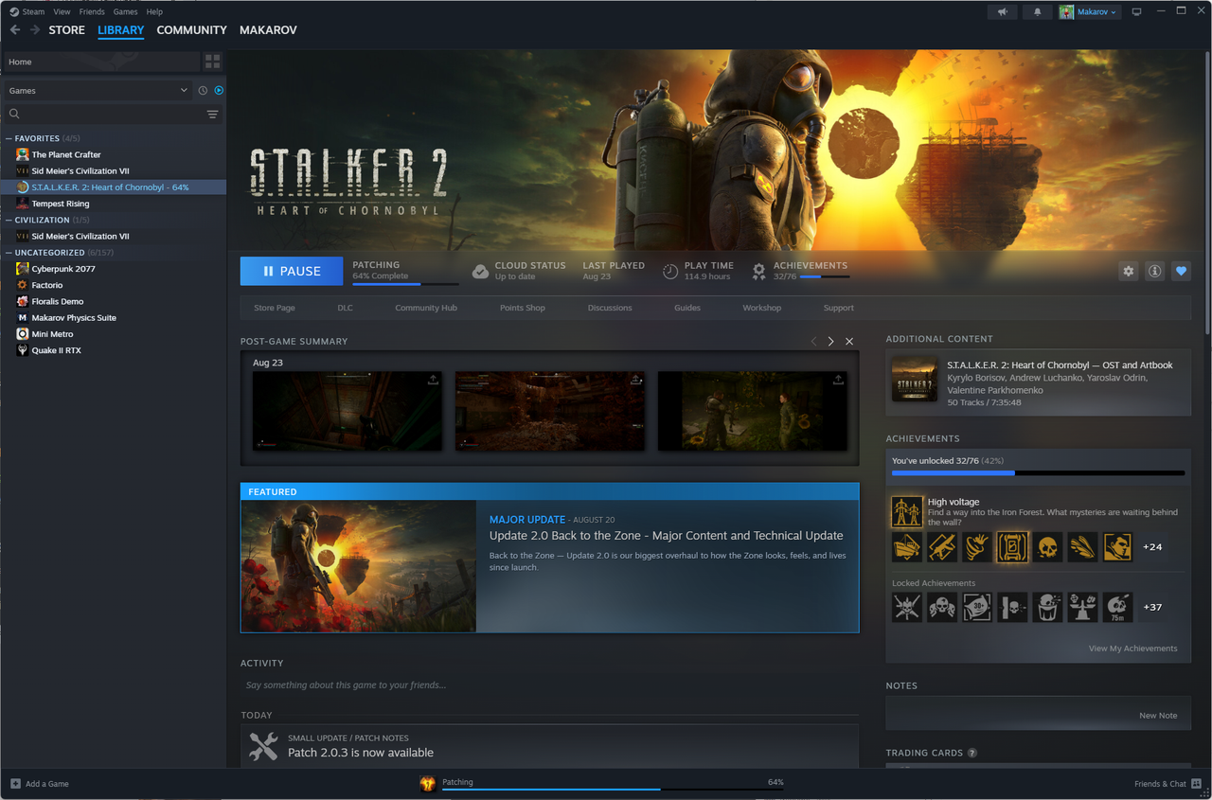Collapse the Favorites category
Viewport: 1212px width, 800px height.
(x=9, y=138)
